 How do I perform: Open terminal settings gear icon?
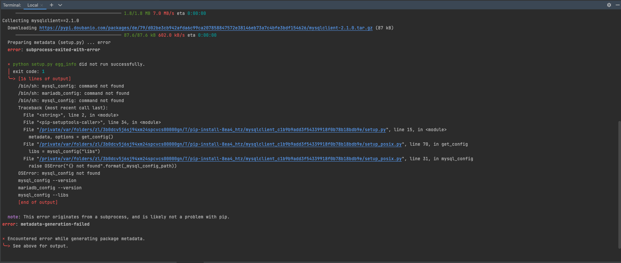[609, 5]
